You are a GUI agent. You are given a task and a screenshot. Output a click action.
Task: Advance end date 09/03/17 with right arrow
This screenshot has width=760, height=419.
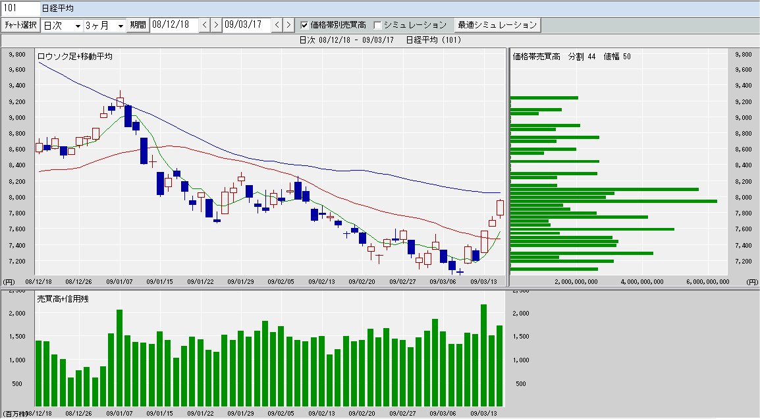(288, 25)
